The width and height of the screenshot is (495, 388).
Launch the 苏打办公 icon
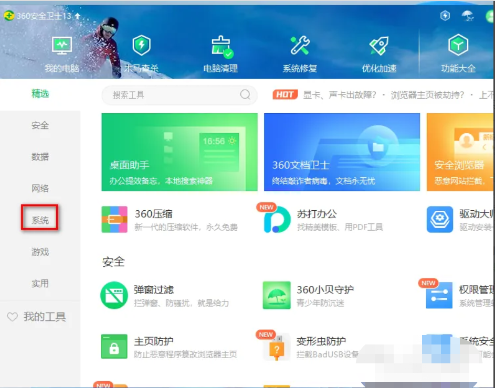(x=277, y=220)
